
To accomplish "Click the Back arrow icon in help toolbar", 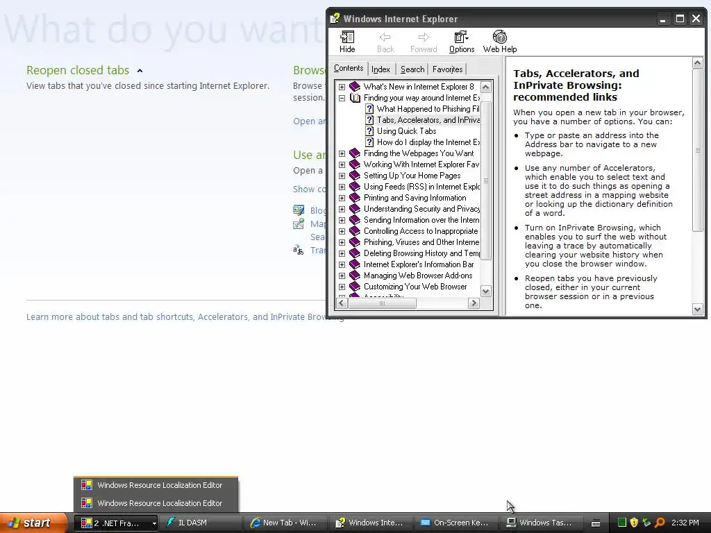I will tap(385, 37).
